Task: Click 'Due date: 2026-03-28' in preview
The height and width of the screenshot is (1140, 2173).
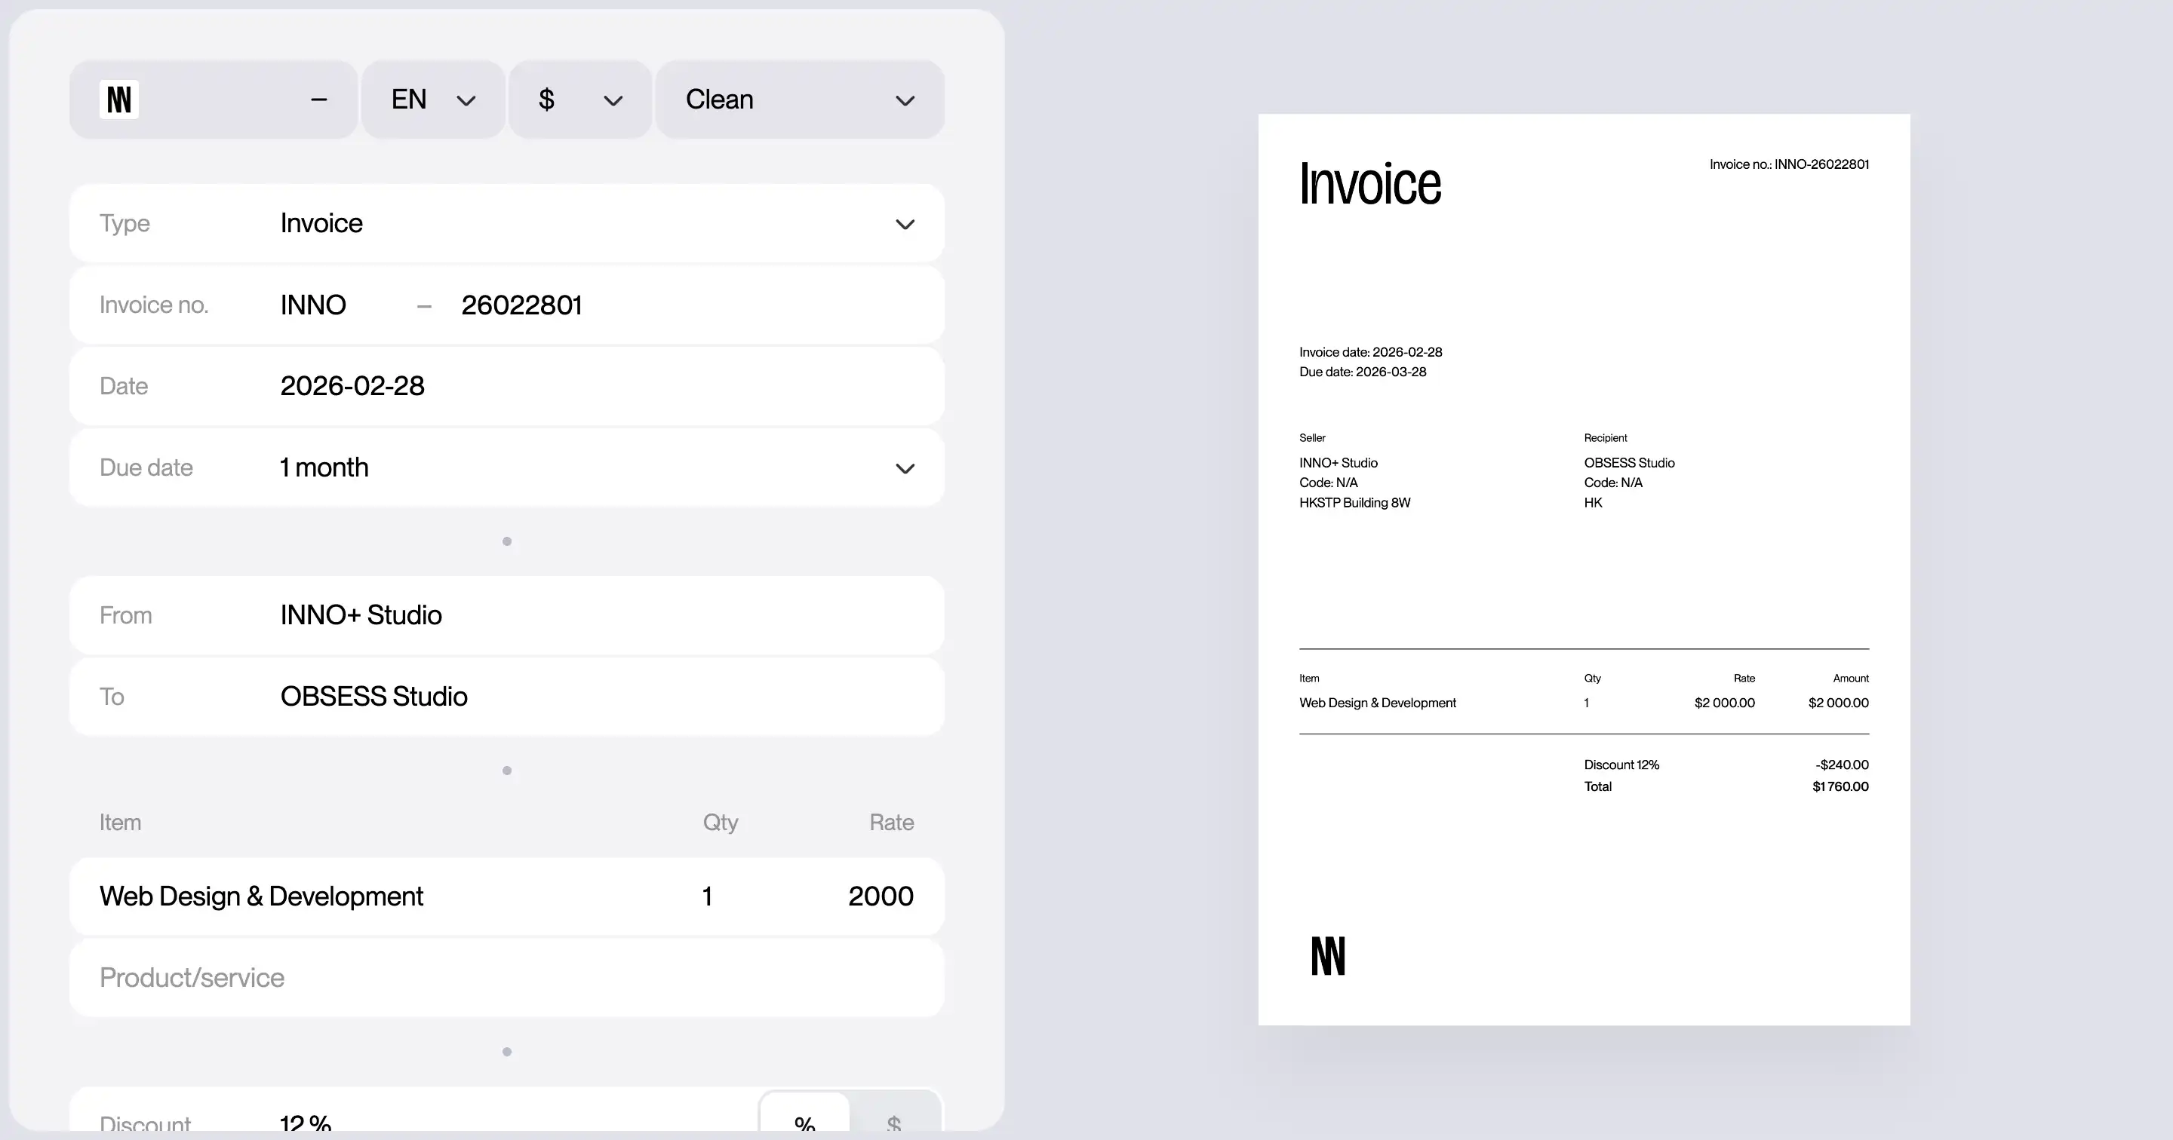Action: point(1363,372)
